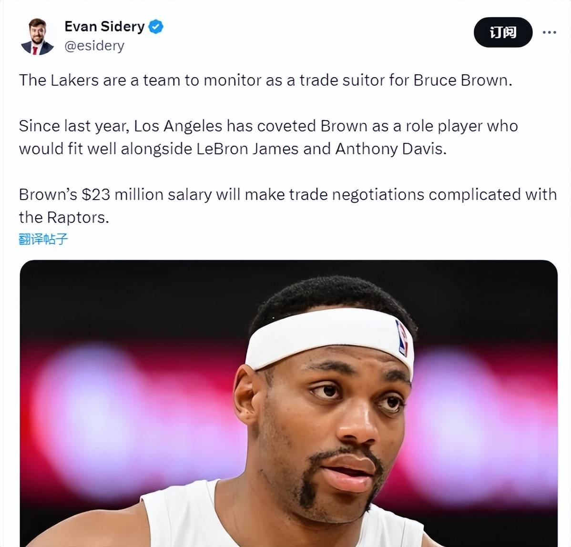Screen dimensions: 571x547
Task: Click the NBA logo on the headband
Action: (x=402, y=338)
